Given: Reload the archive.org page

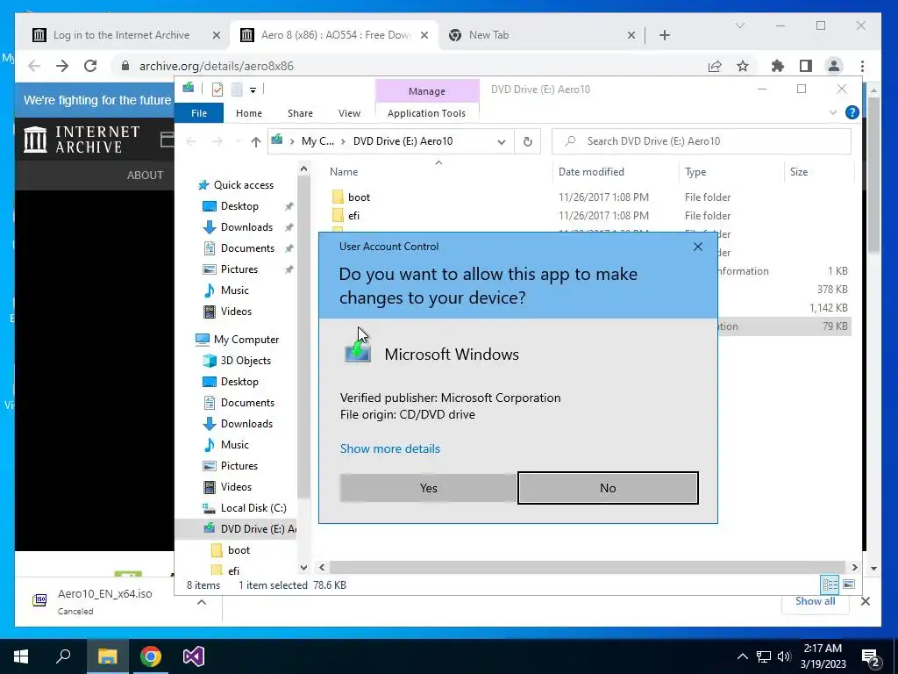Looking at the screenshot, I should tap(90, 66).
